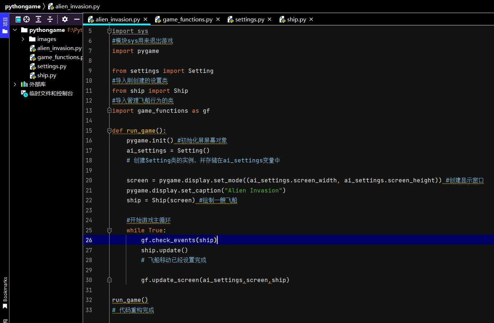Fold the run_game function at line 15
This screenshot has width=494, height=323.
click(109, 130)
